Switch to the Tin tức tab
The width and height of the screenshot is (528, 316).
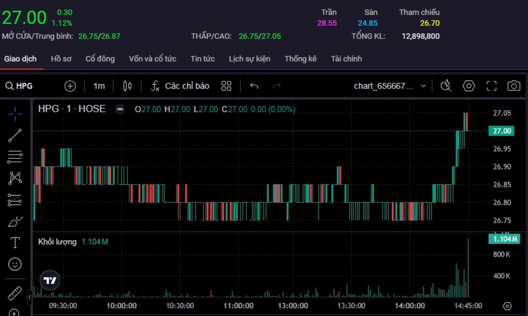203,59
